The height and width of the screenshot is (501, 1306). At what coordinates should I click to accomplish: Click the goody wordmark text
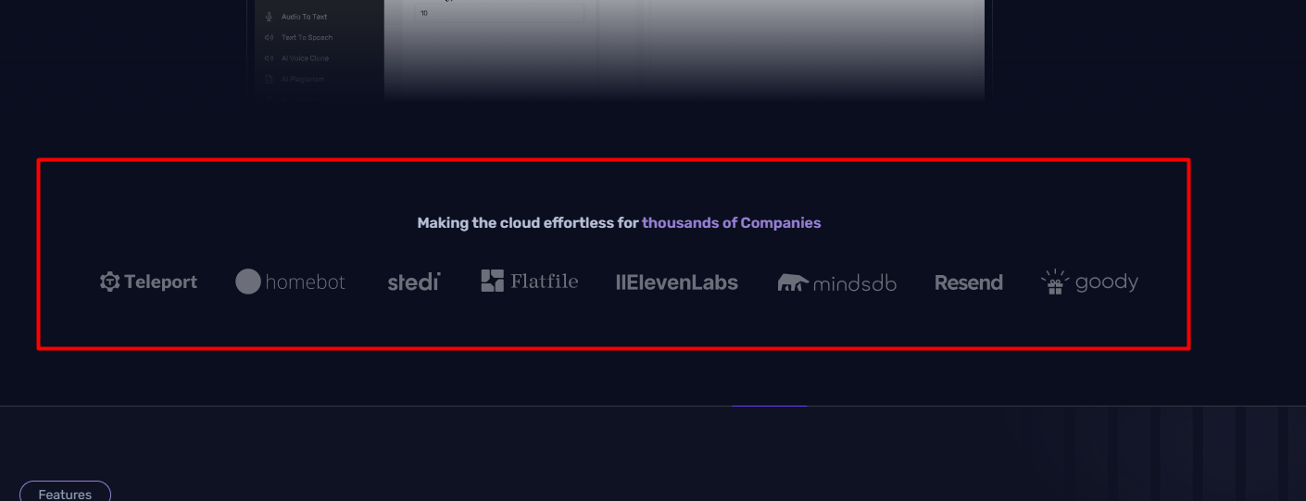point(1106,283)
